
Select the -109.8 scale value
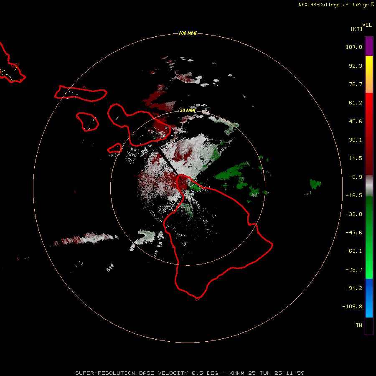coord(352,307)
